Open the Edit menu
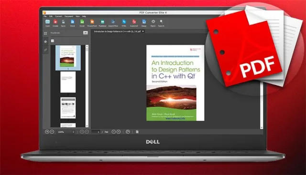Viewport: 306px width, 175px height. pyautogui.click(x=51, y=16)
